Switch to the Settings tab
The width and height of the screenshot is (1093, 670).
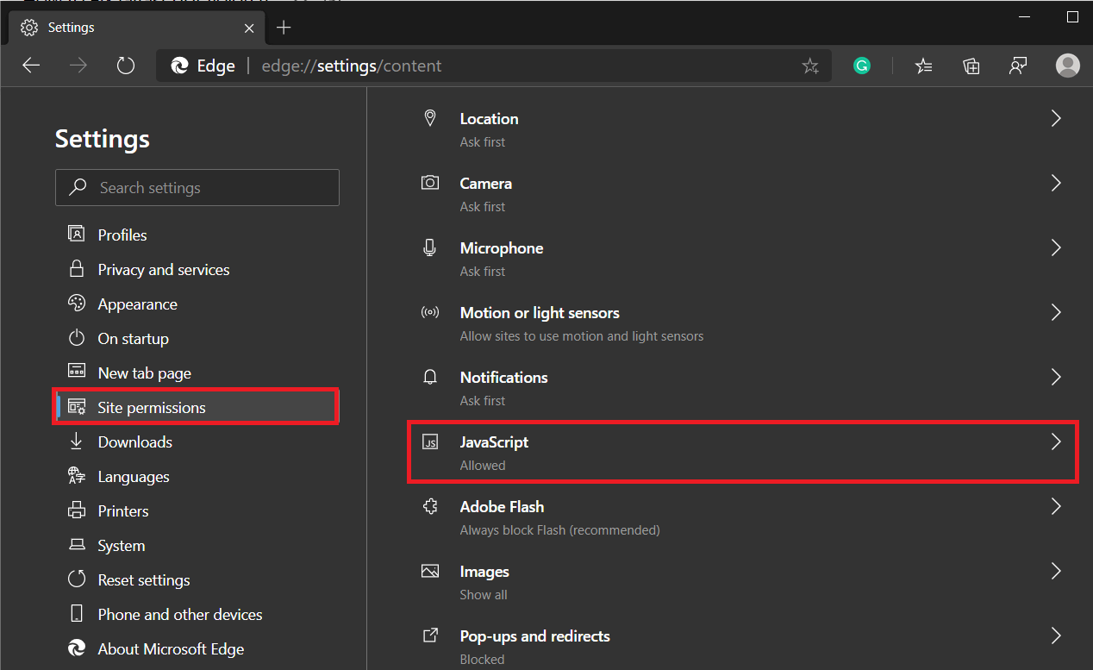click(72, 27)
